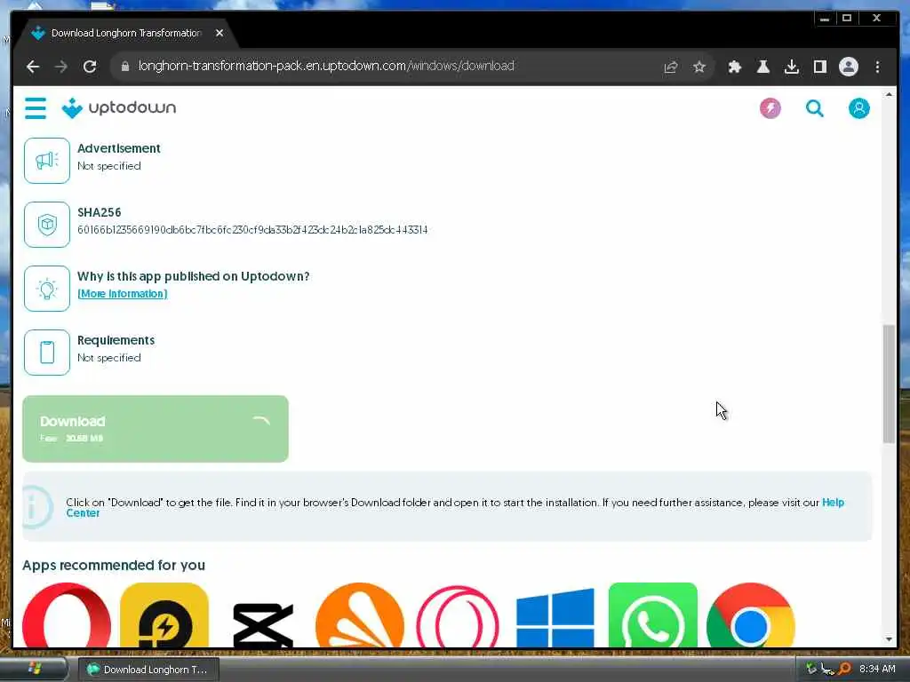This screenshot has width=910, height=682.
Task: Open the More information link
Action: [123, 293]
